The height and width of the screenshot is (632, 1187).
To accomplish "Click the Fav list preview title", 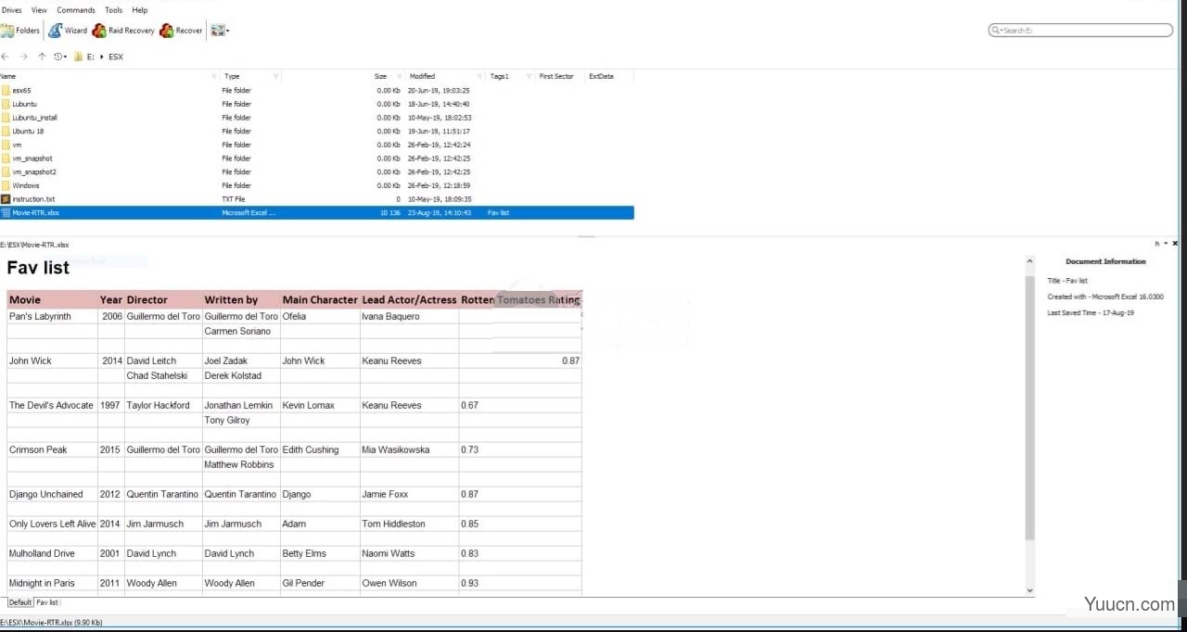I will pyautogui.click(x=38, y=268).
